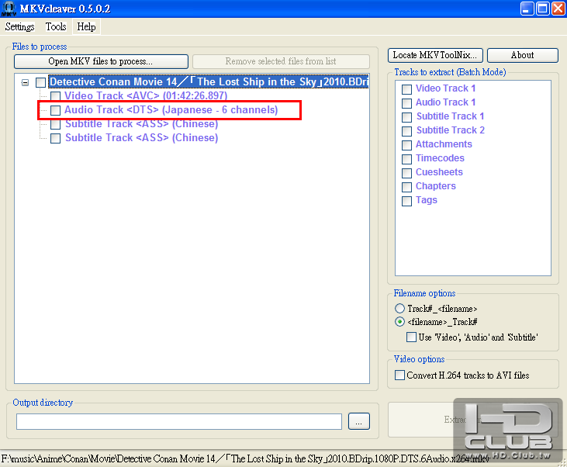This screenshot has height=467, width=567.
Task: Enable Audio Track 1 in batch mode
Action: pos(406,103)
